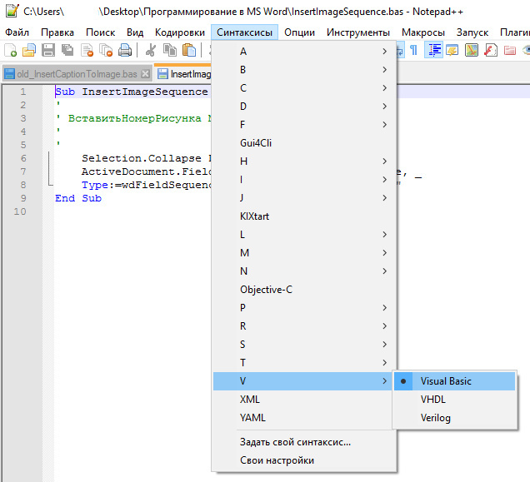Expand the L languages submenu
Image resolution: width=530 pixels, height=482 pixels.
click(303, 235)
